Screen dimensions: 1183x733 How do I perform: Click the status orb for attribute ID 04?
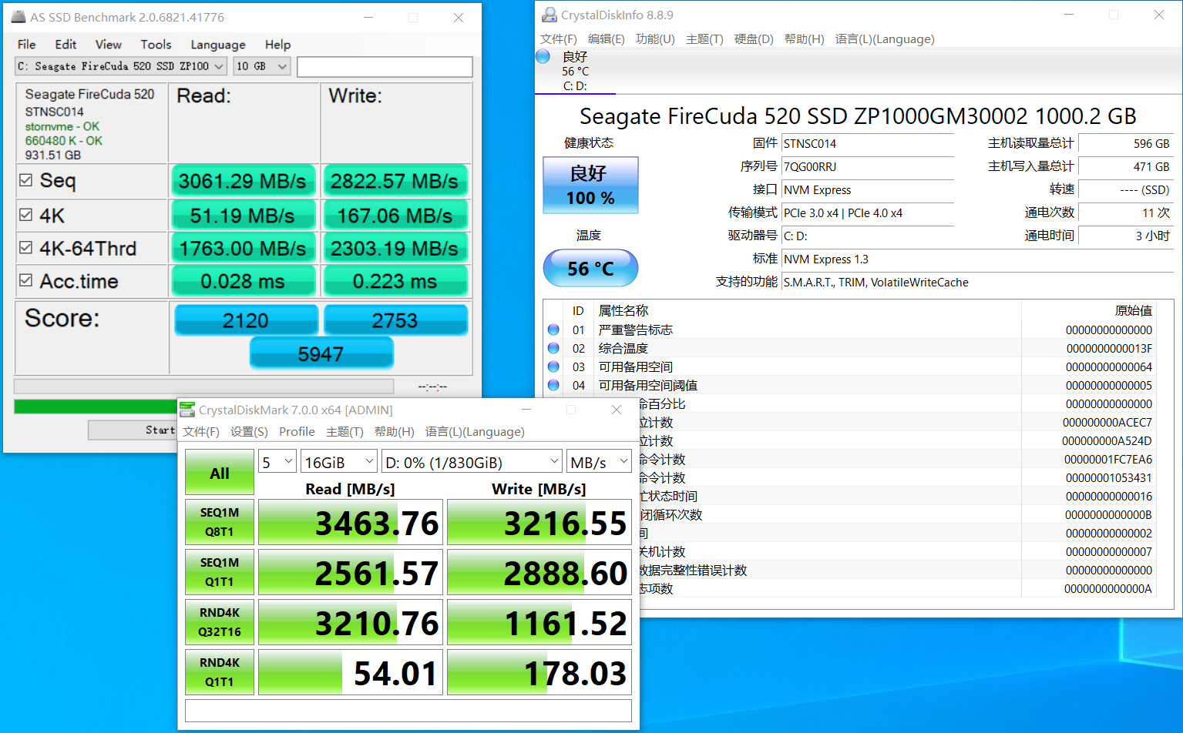[553, 385]
